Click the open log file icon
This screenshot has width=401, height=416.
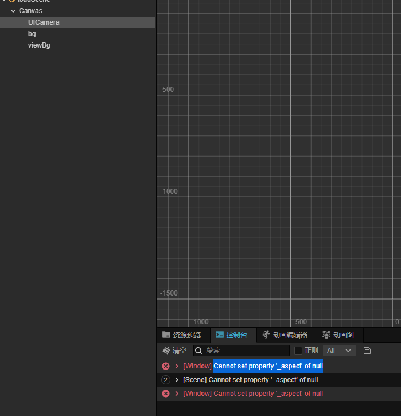(367, 351)
